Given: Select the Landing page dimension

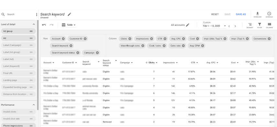Looking at the screenshot, I should click(x=18, y=80).
